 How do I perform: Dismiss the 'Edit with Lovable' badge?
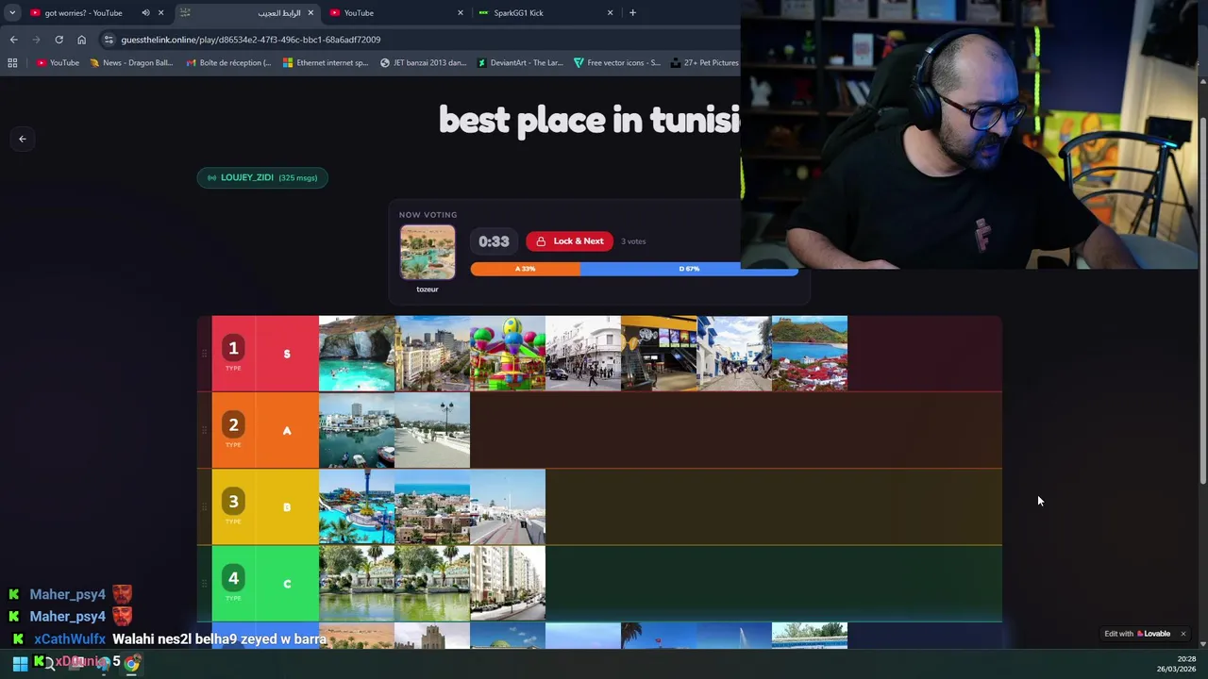1183,634
